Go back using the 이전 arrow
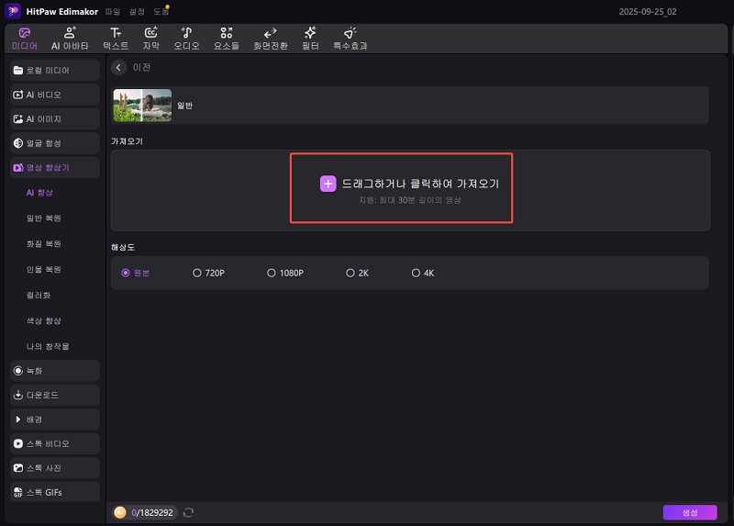734x526 pixels. 118,68
